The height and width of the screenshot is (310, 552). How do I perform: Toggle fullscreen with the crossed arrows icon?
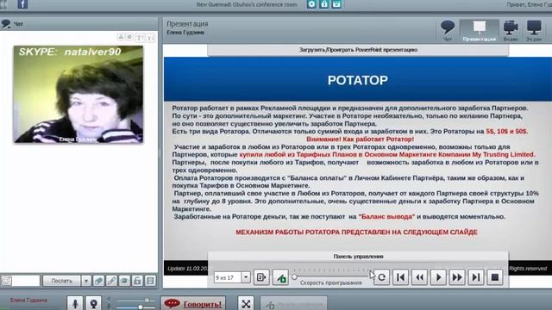pyautogui.click(x=246, y=303)
